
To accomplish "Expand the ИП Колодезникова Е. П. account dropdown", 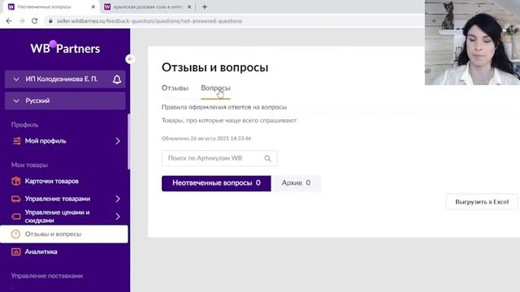I will pyautogui.click(x=16, y=79).
